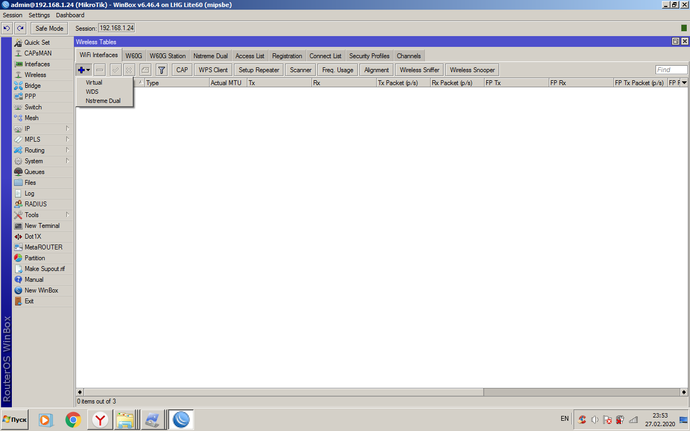Click the WPS Client button
690x431 pixels.
213,70
